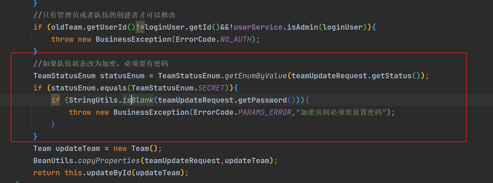Click the updateById method call
This screenshot has width=493, height=183.
pos(109,173)
